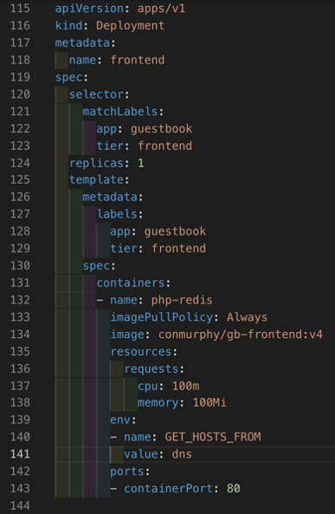This screenshot has width=335, height=514.
Task: Click line number 115 in gutter
Action: click(x=20, y=8)
